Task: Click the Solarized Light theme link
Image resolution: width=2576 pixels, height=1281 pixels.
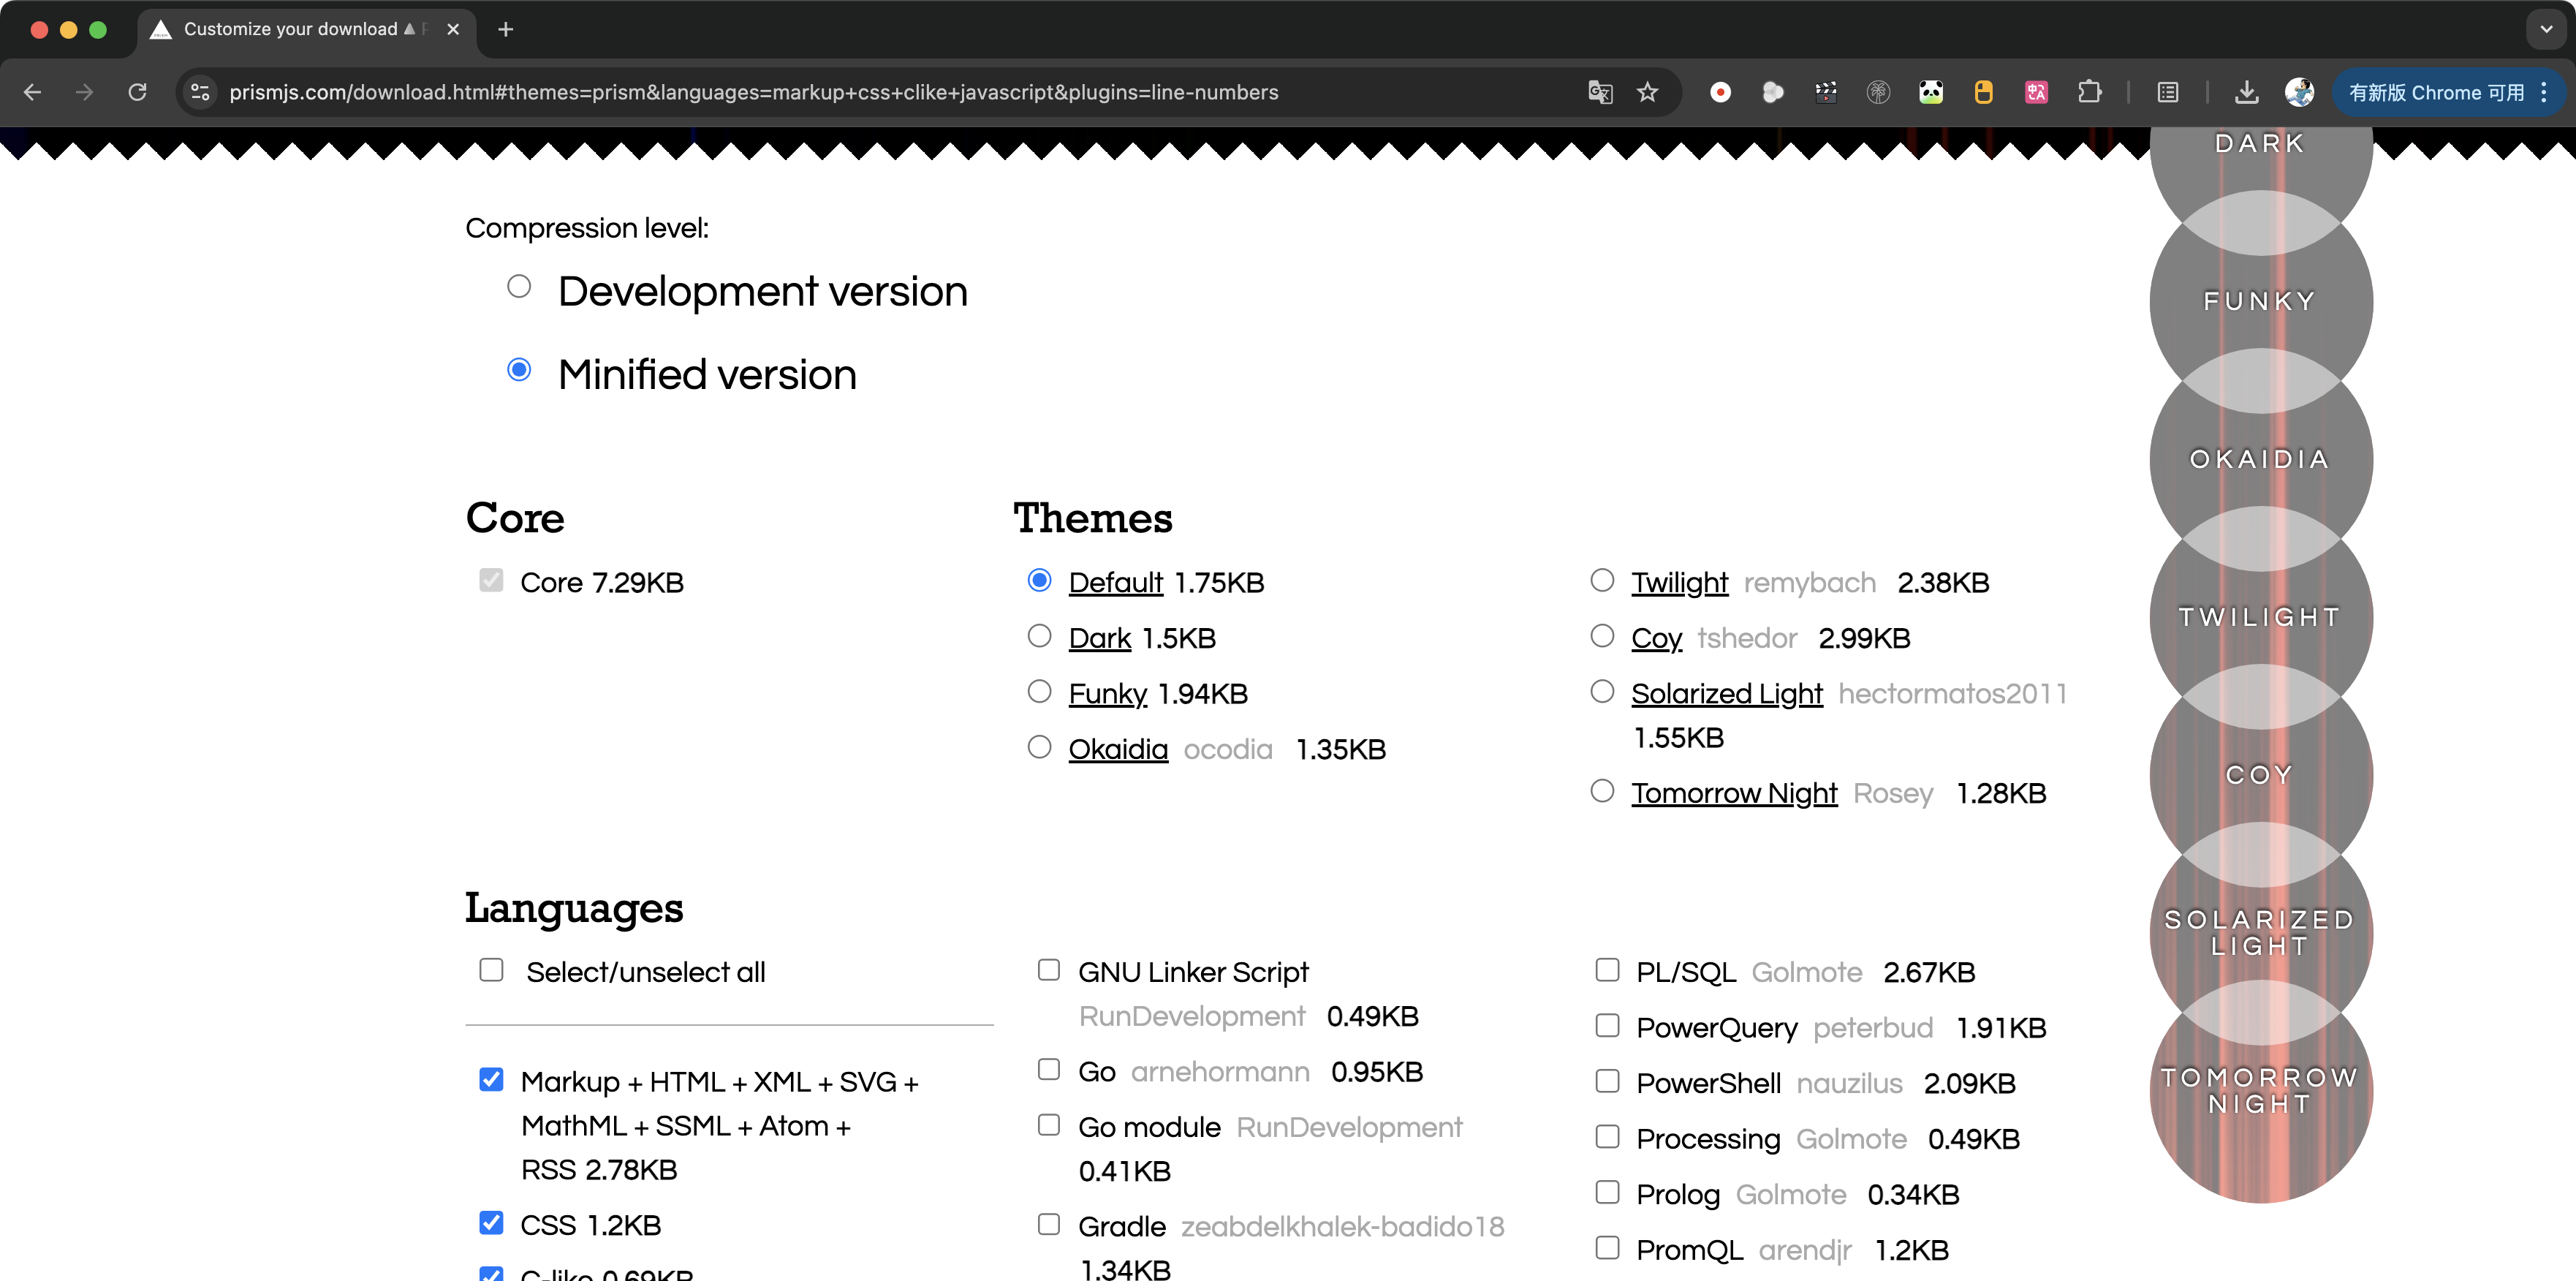Action: 1726,693
